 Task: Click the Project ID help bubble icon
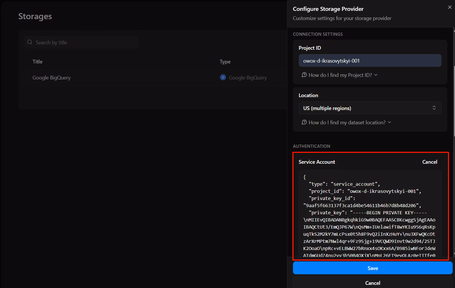point(304,75)
